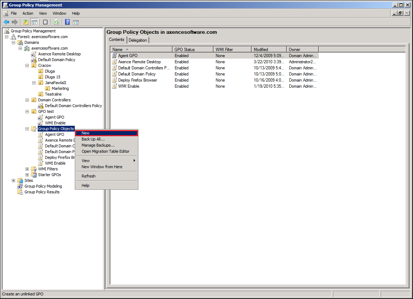The image size is (413, 299).
Task: Sort list by the Modified column header
Action: click(x=269, y=49)
